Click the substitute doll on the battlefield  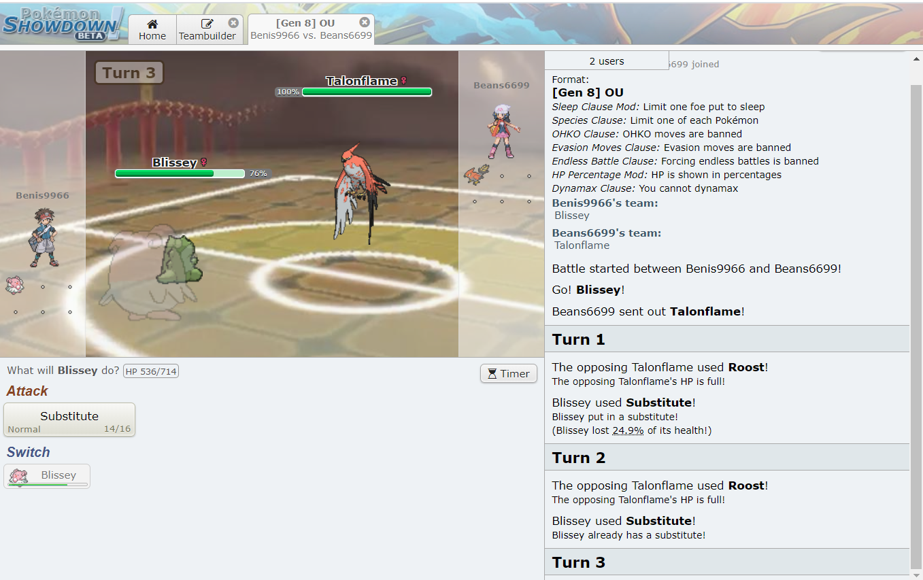(x=178, y=259)
